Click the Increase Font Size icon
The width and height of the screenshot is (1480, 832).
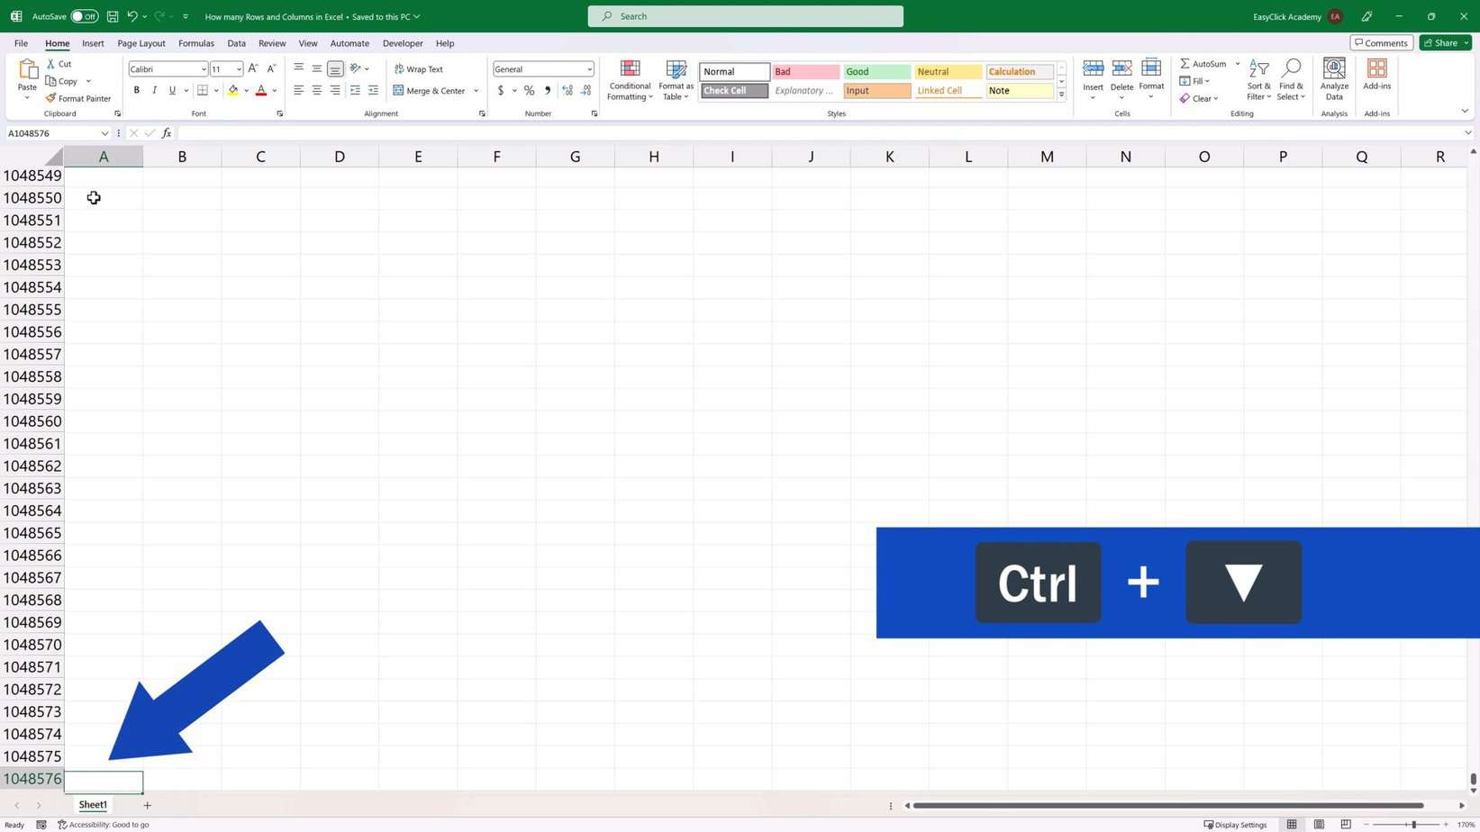coord(253,69)
